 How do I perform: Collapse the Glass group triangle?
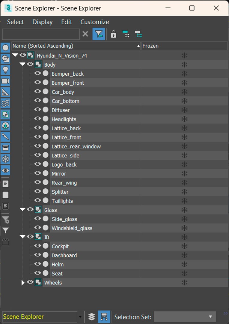[x=22, y=209]
